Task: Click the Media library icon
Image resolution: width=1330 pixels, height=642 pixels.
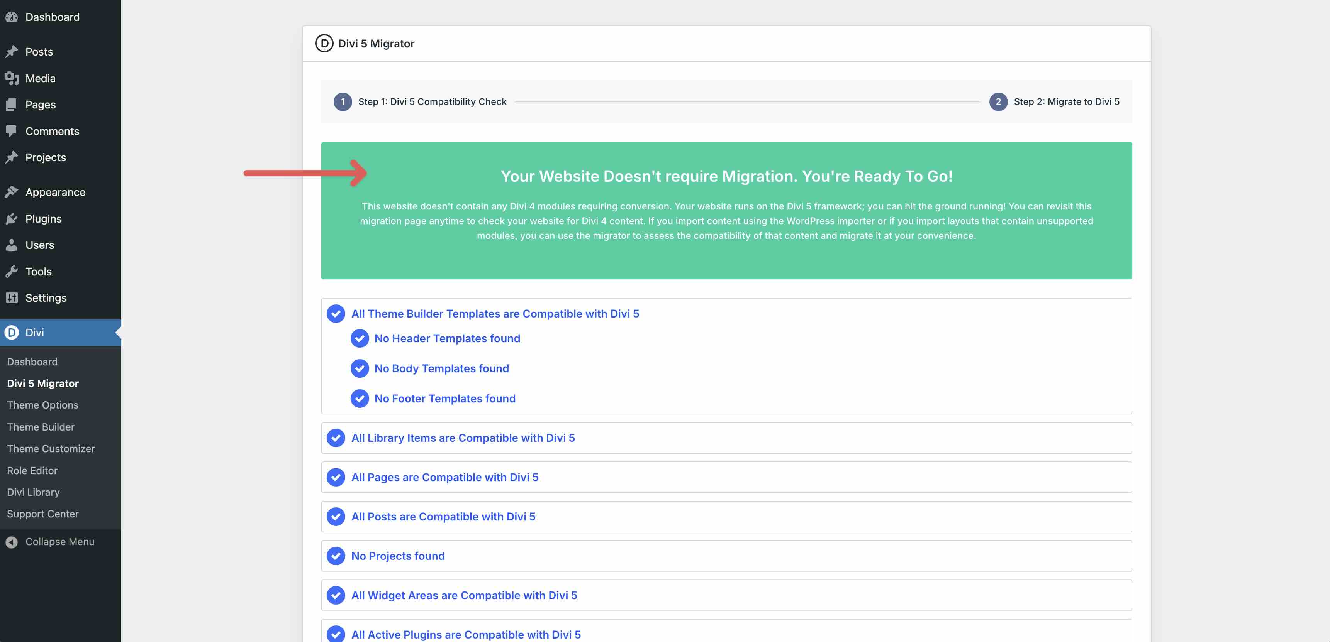Action: (x=13, y=78)
